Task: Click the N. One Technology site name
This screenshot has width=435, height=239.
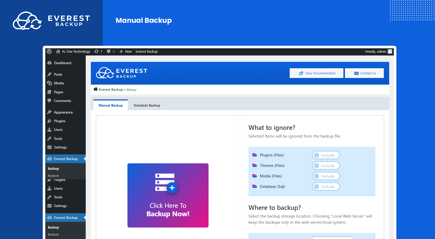Action: pyautogui.click(x=76, y=51)
